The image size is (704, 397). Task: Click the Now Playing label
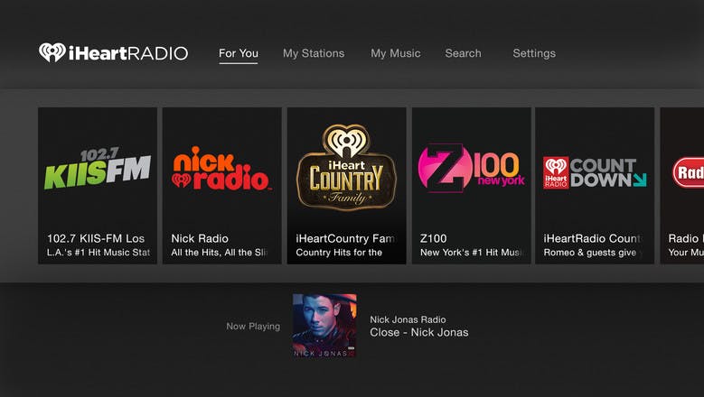(x=253, y=327)
